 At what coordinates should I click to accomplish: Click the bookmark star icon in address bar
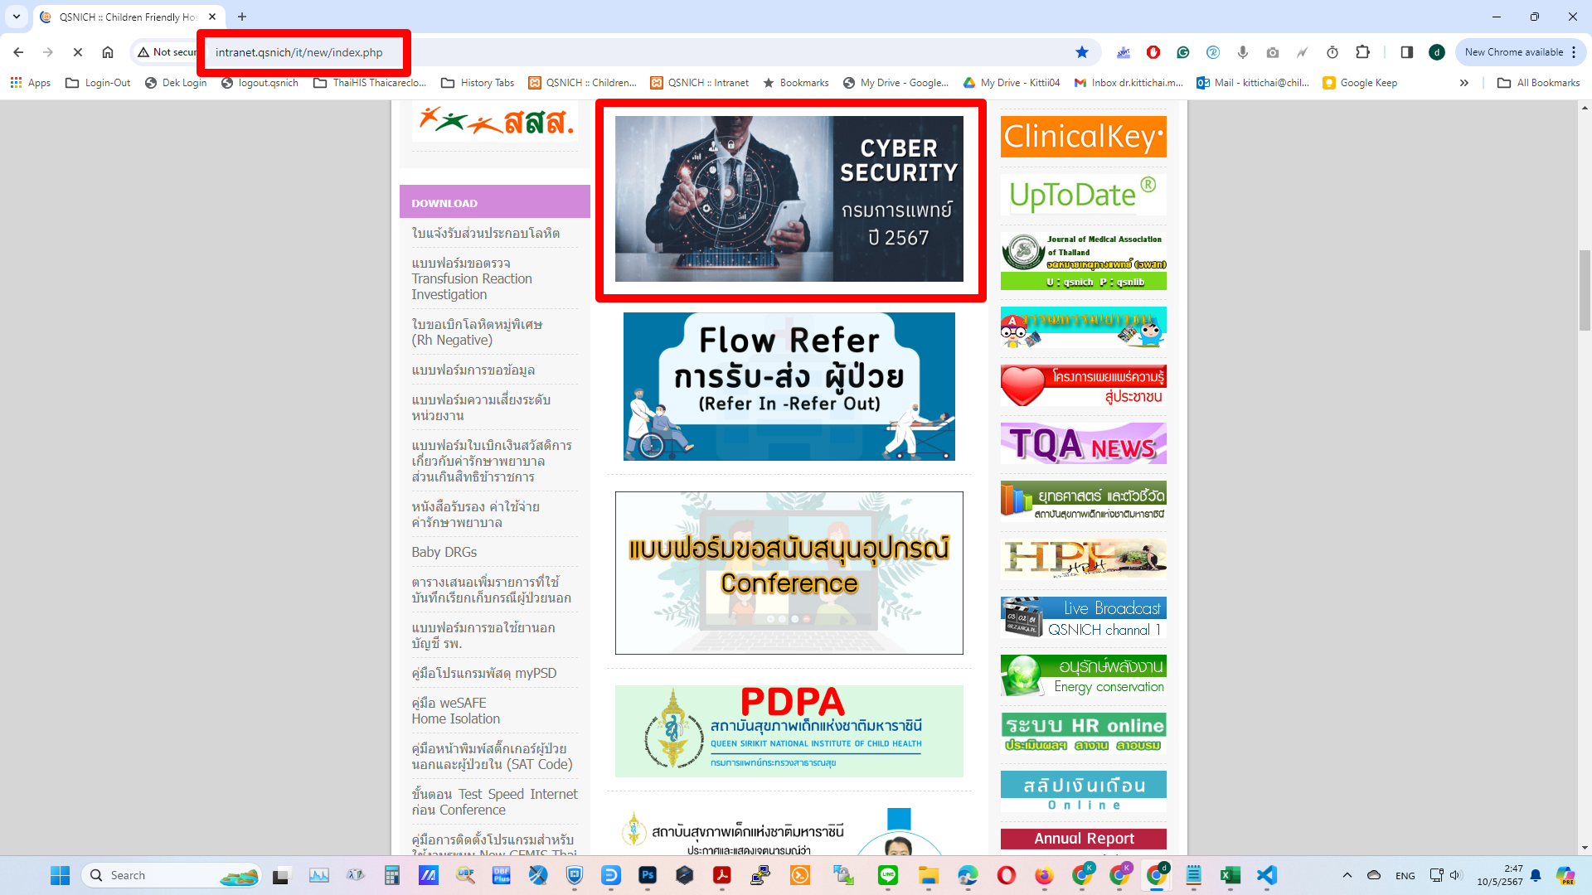tap(1082, 52)
